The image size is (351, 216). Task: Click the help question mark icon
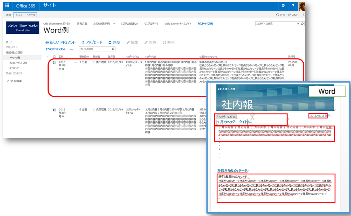[293, 6]
